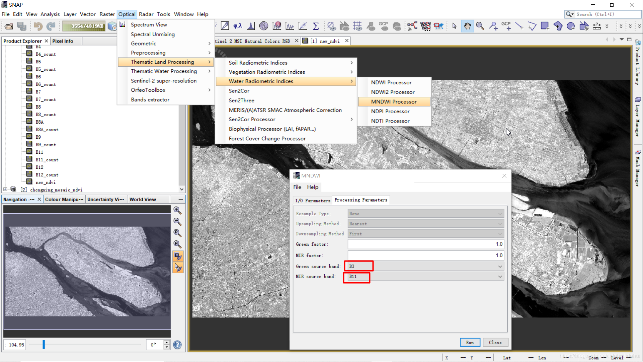The width and height of the screenshot is (643, 362).
Task: Open the Sigma statistics tool
Action: click(316, 26)
